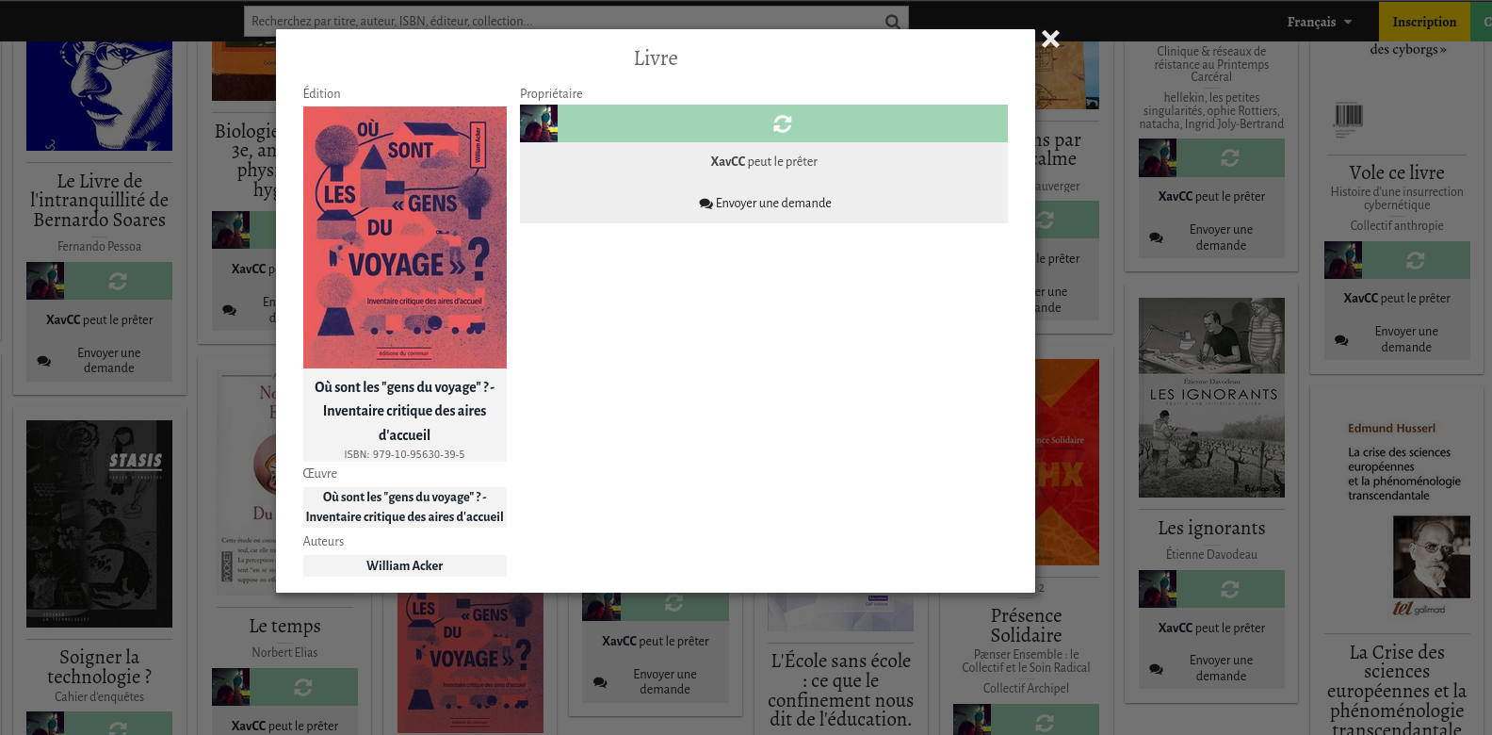Open the Français language dropdown
The height and width of the screenshot is (735, 1492).
pos(1319,22)
